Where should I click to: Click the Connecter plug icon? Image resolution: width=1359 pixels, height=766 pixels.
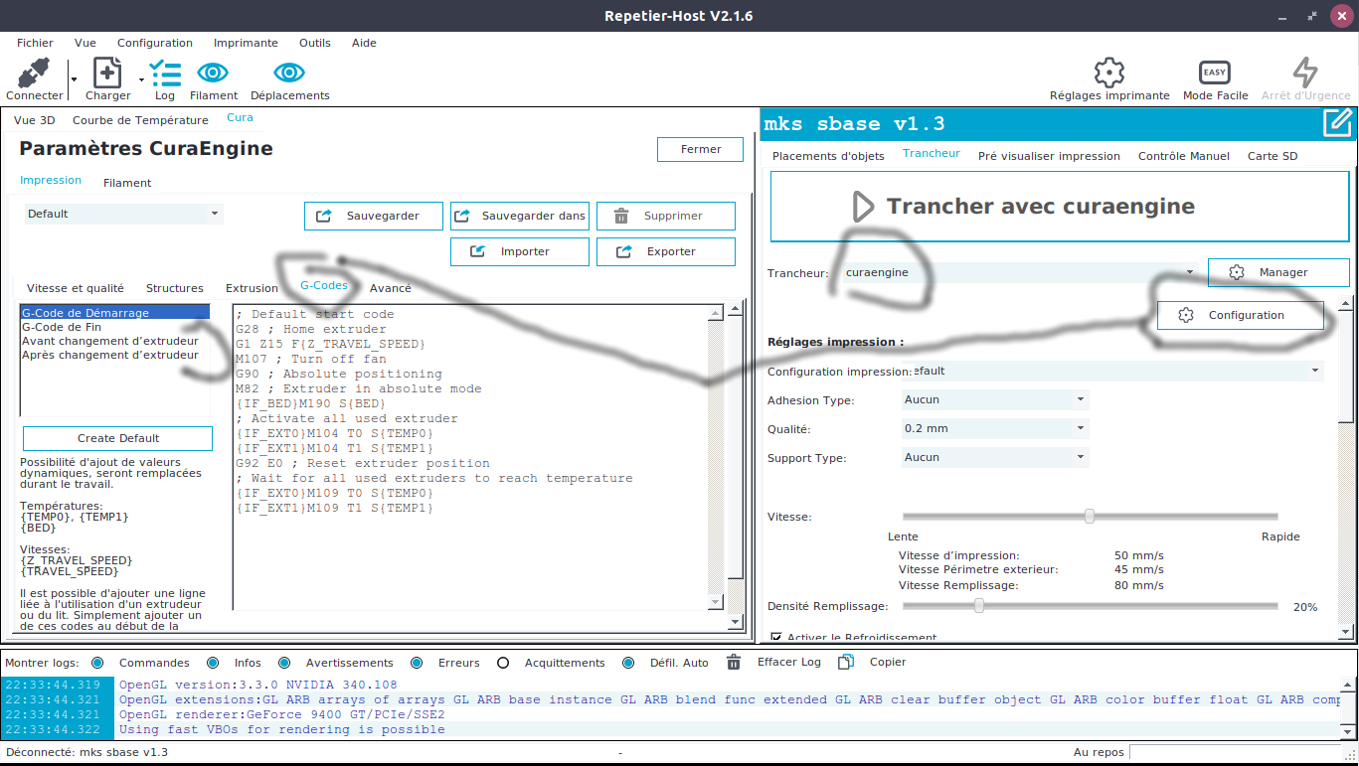click(x=34, y=74)
